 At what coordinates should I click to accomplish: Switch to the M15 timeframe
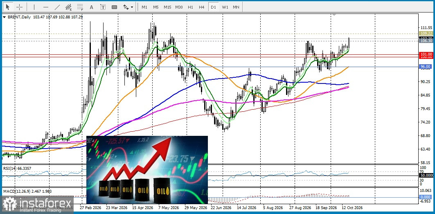point(167,7)
